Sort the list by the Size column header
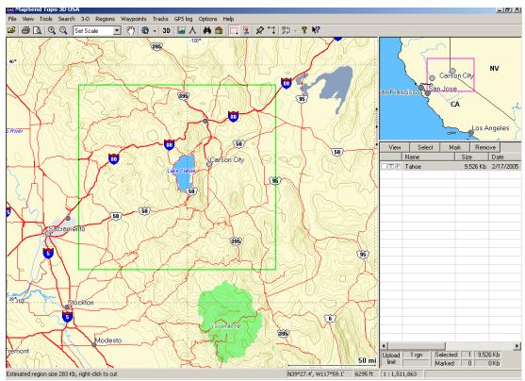 coord(471,157)
